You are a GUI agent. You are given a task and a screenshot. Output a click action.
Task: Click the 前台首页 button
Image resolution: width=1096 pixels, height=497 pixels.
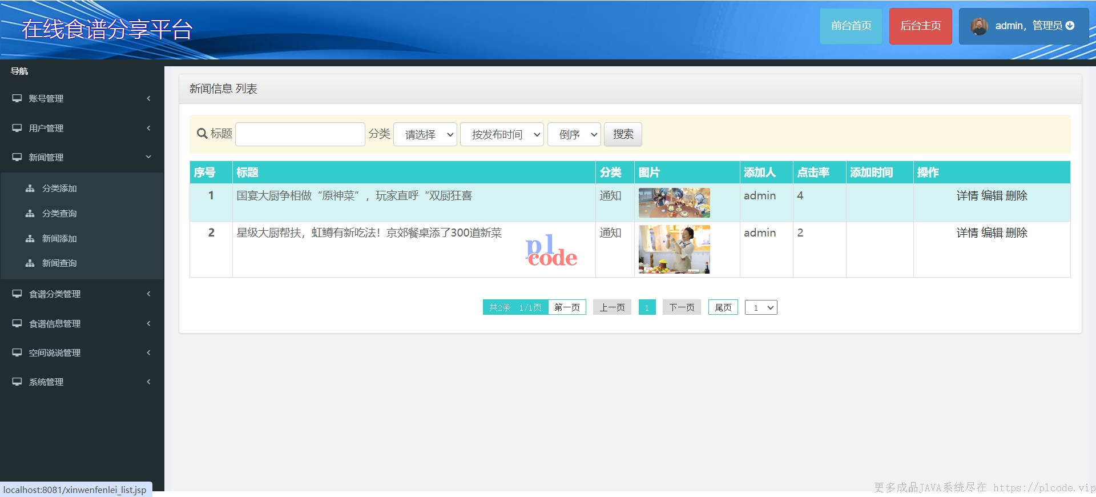851,26
